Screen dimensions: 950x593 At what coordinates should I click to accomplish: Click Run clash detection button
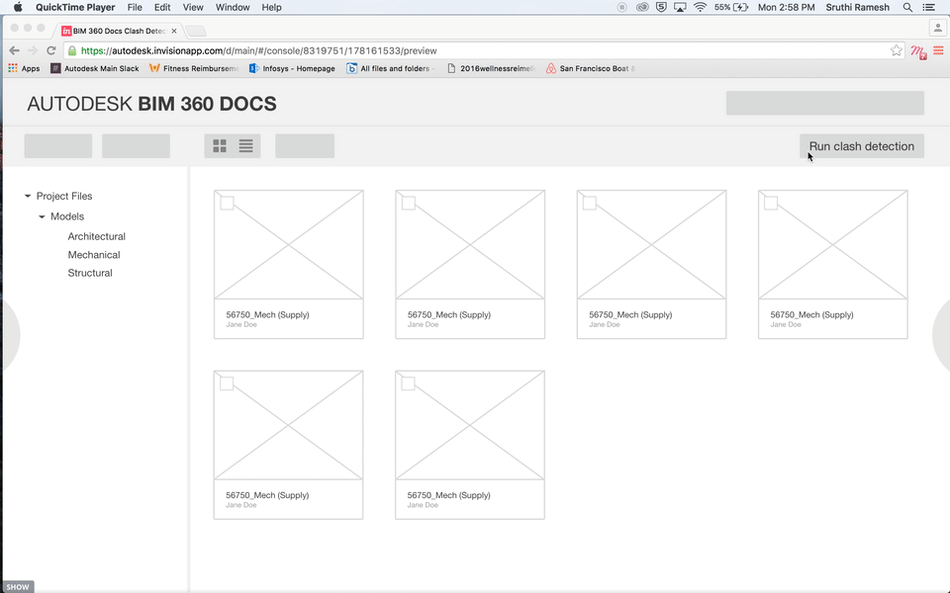(862, 146)
